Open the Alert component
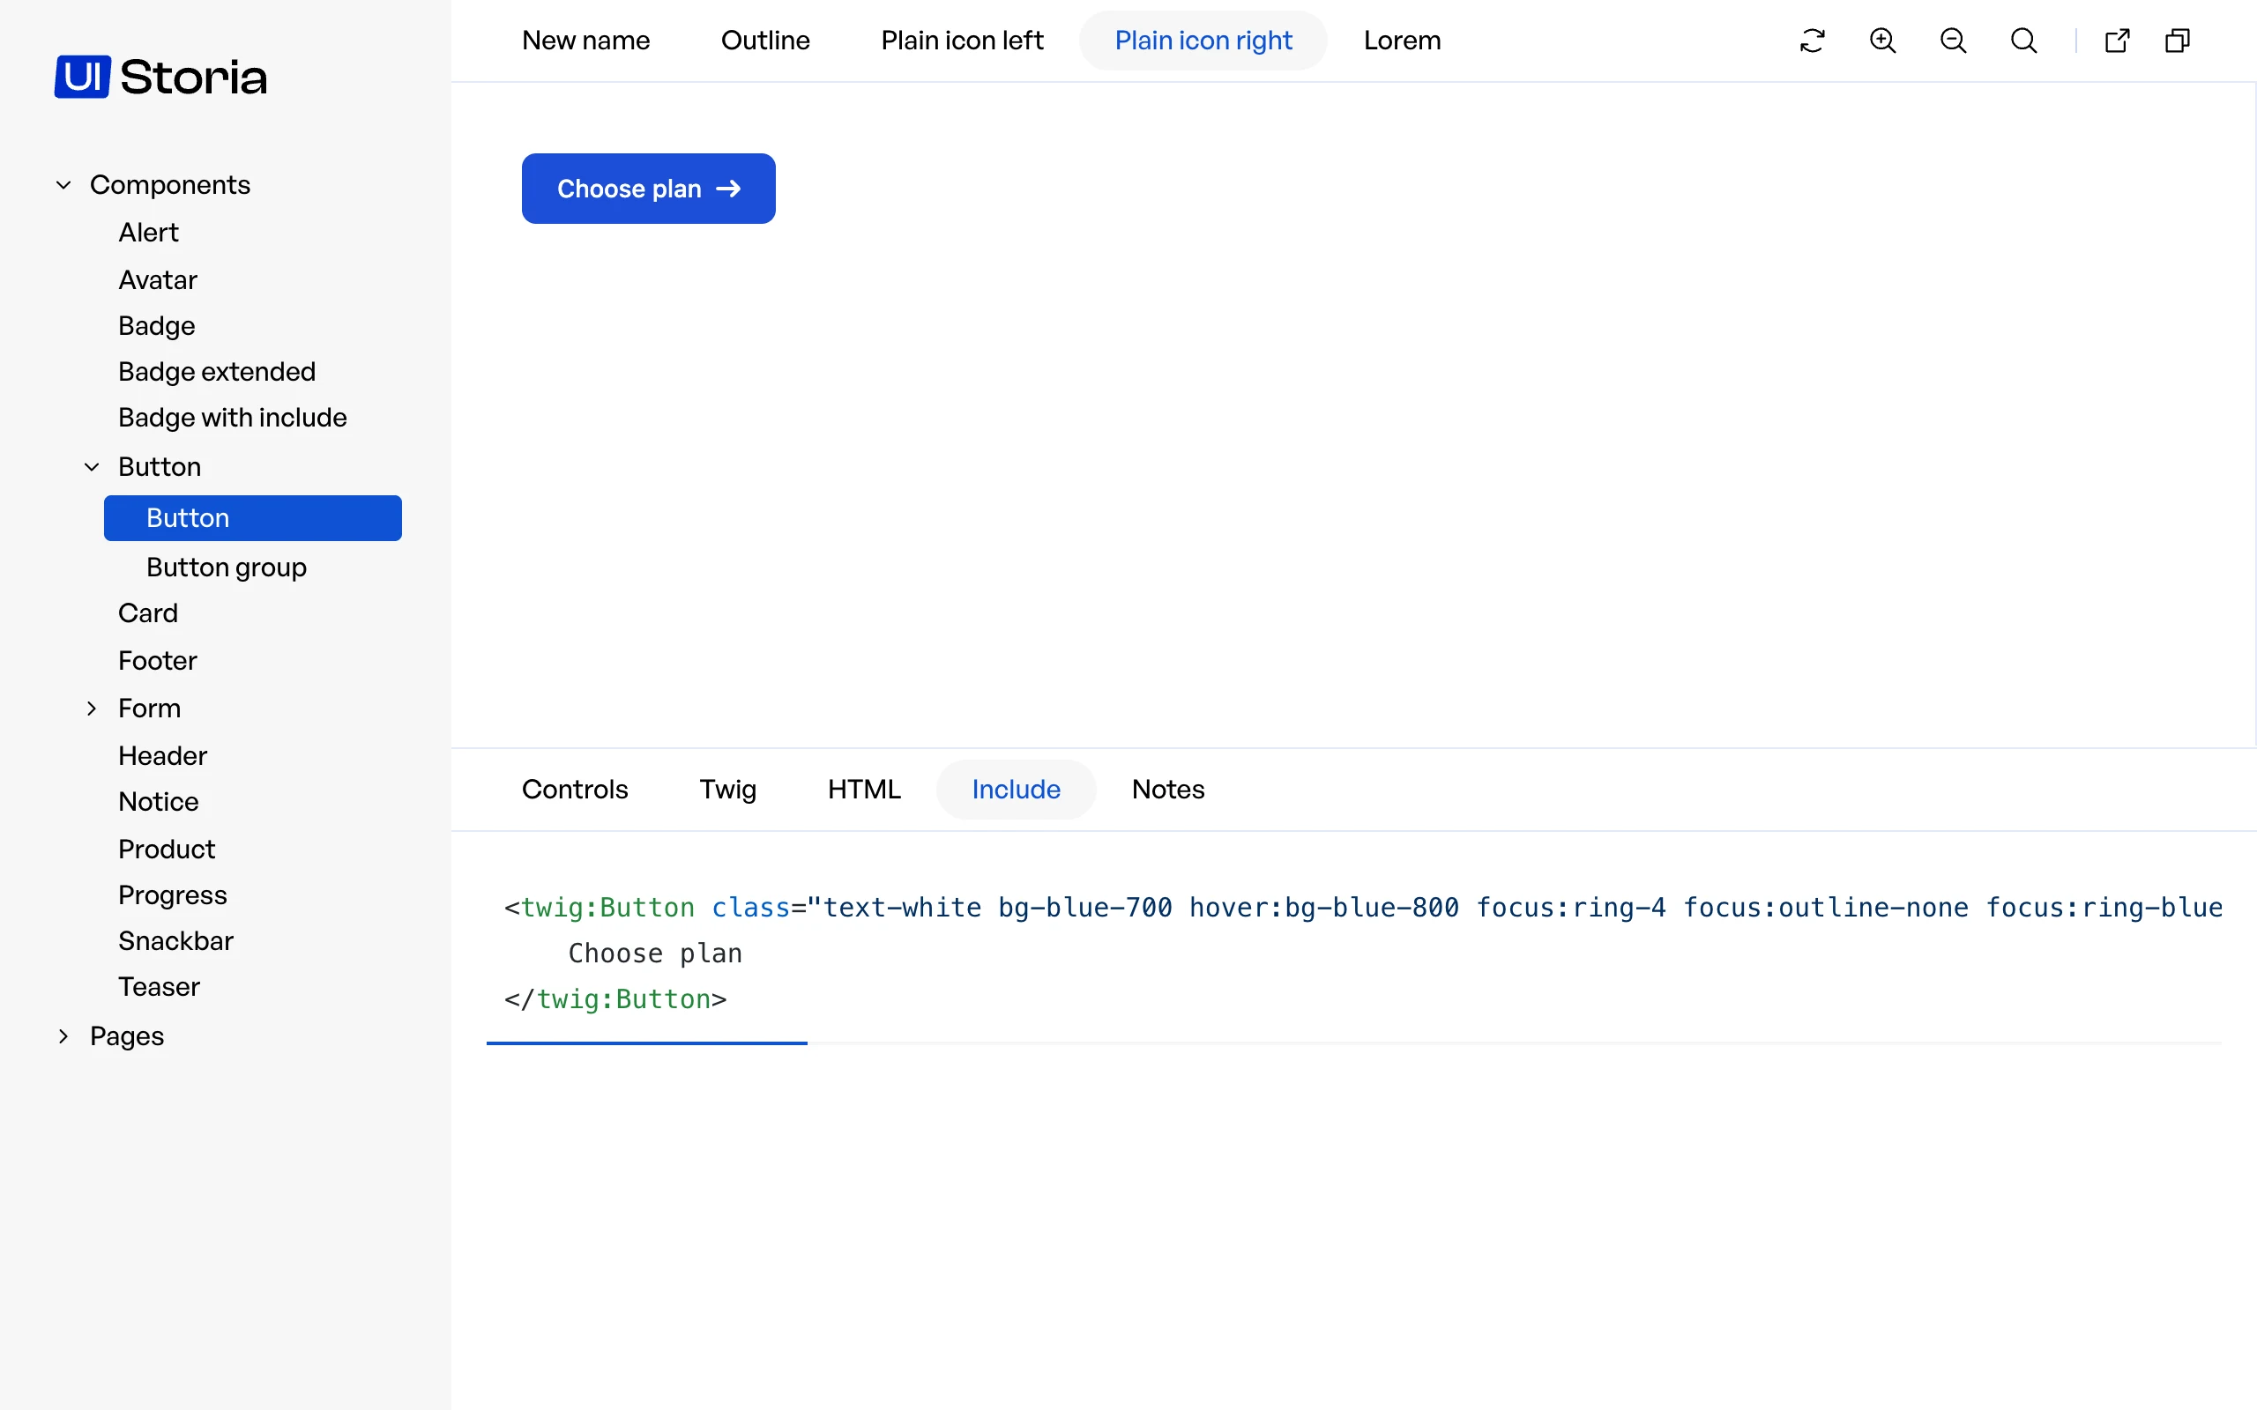2257x1410 pixels. 148,232
